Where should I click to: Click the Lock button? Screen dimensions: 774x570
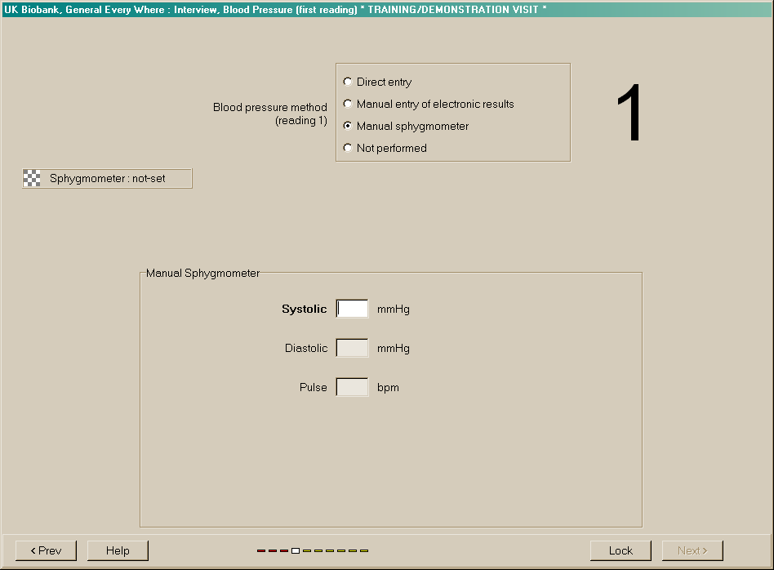tap(621, 550)
